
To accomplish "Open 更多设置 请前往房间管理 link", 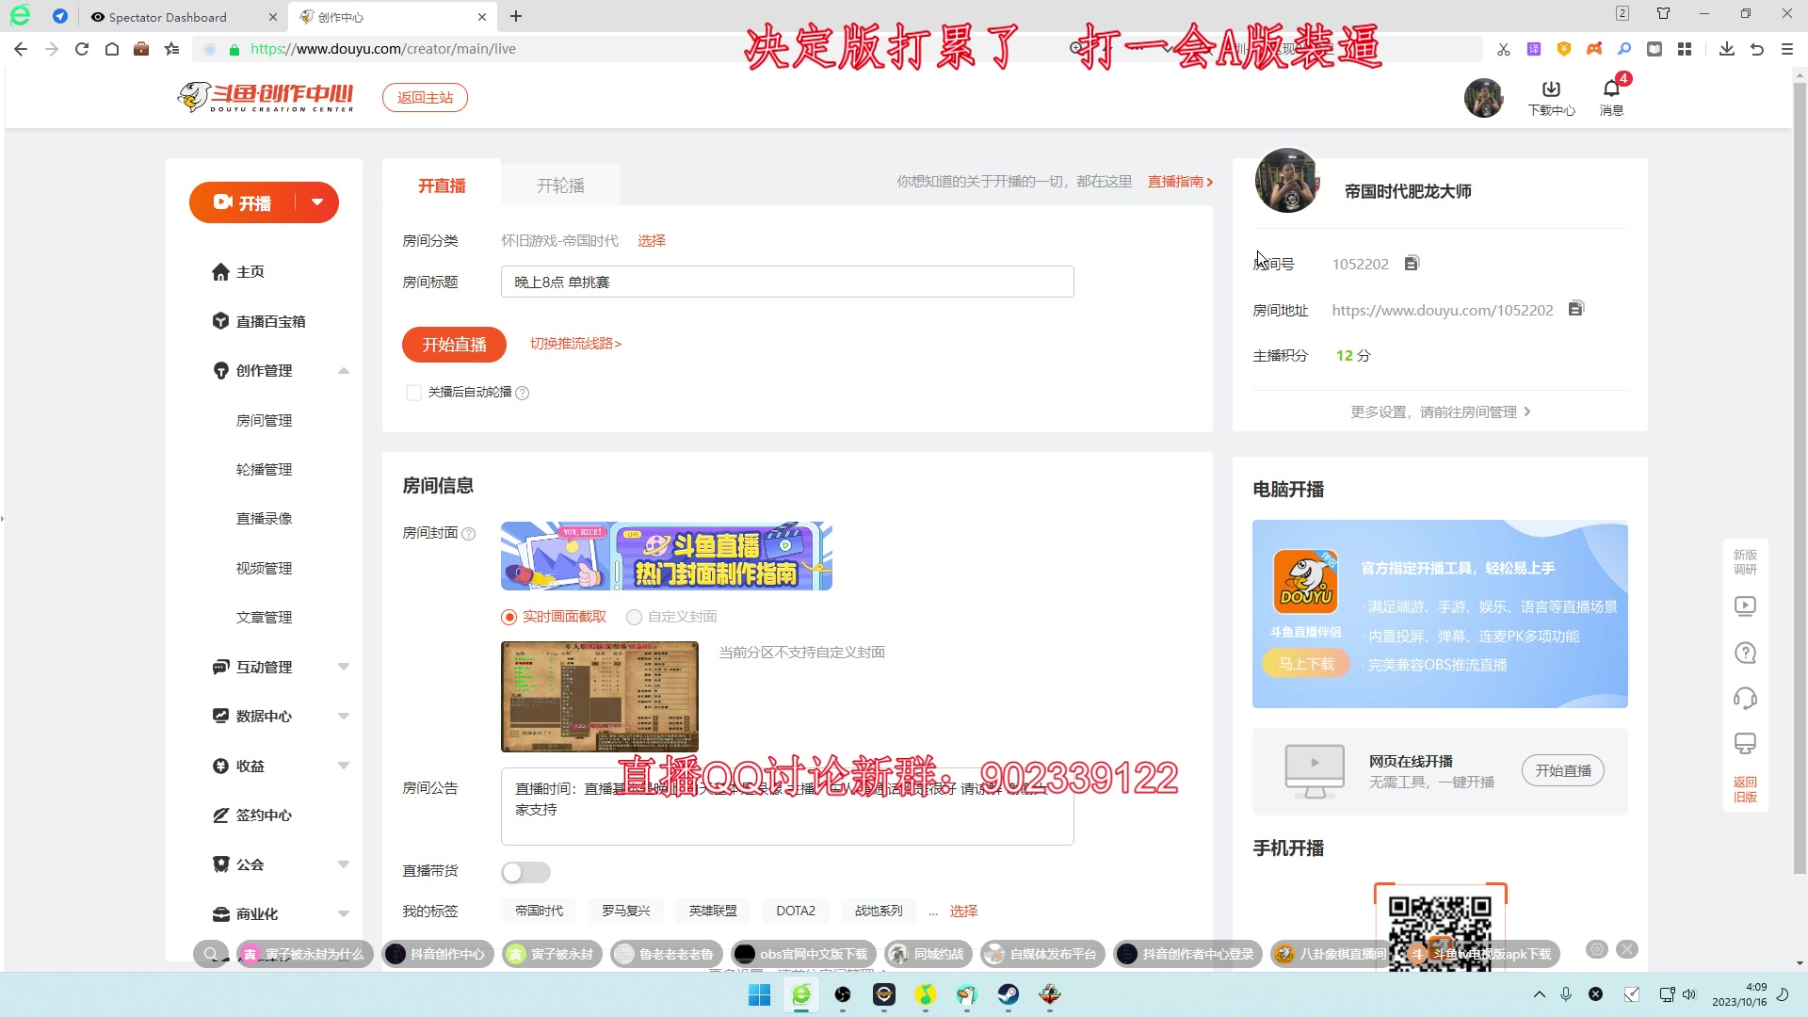I will point(1440,412).
